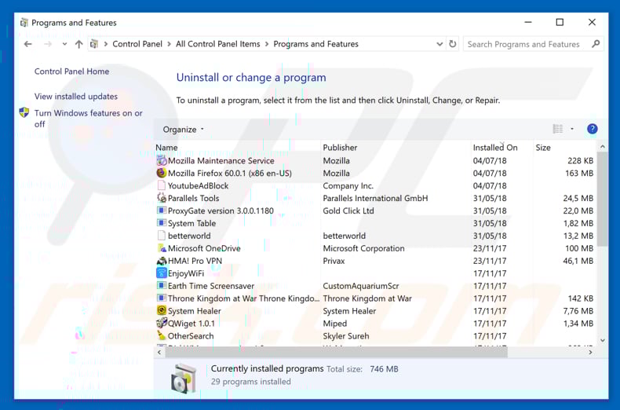Click the System Table program icon
Image resolution: width=620 pixels, height=410 pixels.
[162, 223]
